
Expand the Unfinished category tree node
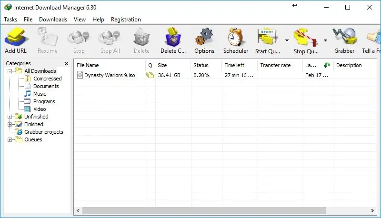tap(10, 117)
